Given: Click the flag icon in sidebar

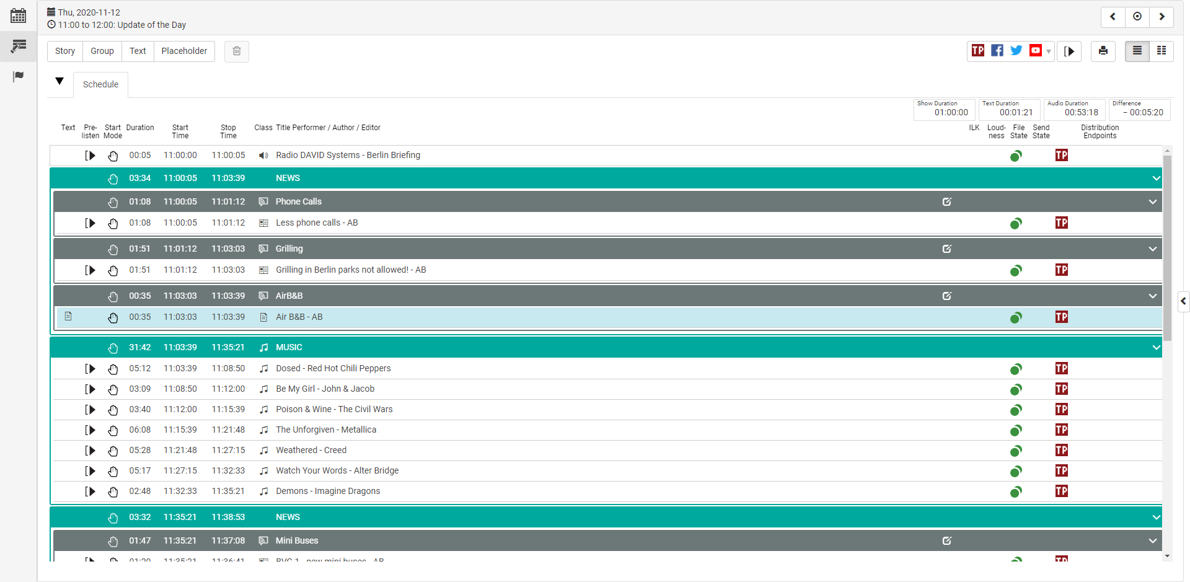Looking at the screenshot, I should (19, 76).
